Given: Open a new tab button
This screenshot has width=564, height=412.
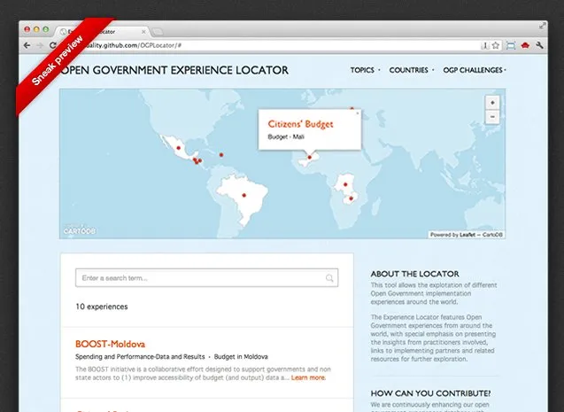Looking at the screenshot, I should click(x=157, y=32).
